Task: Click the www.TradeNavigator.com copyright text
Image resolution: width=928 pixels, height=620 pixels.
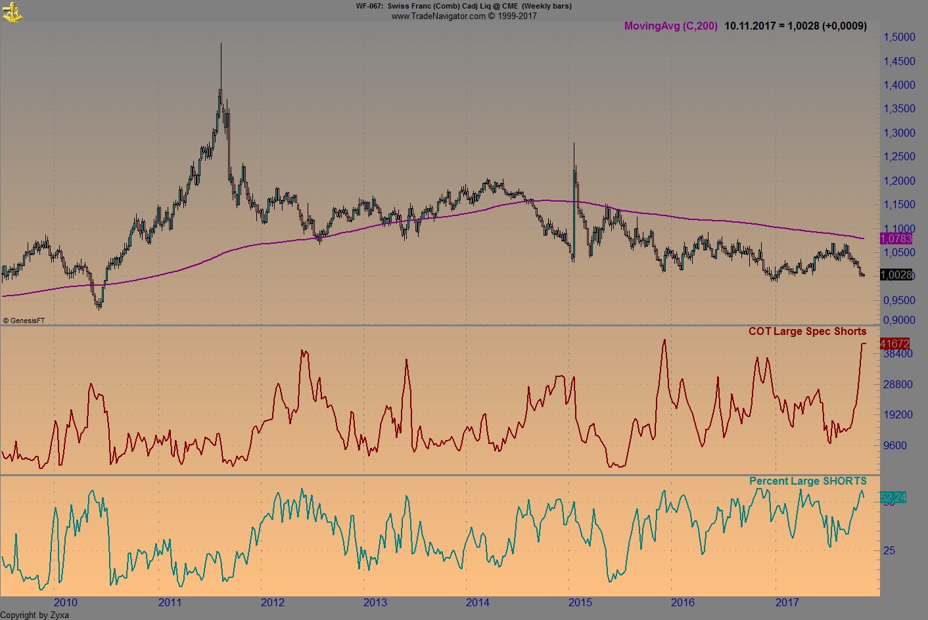Action: tap(464, 16)
